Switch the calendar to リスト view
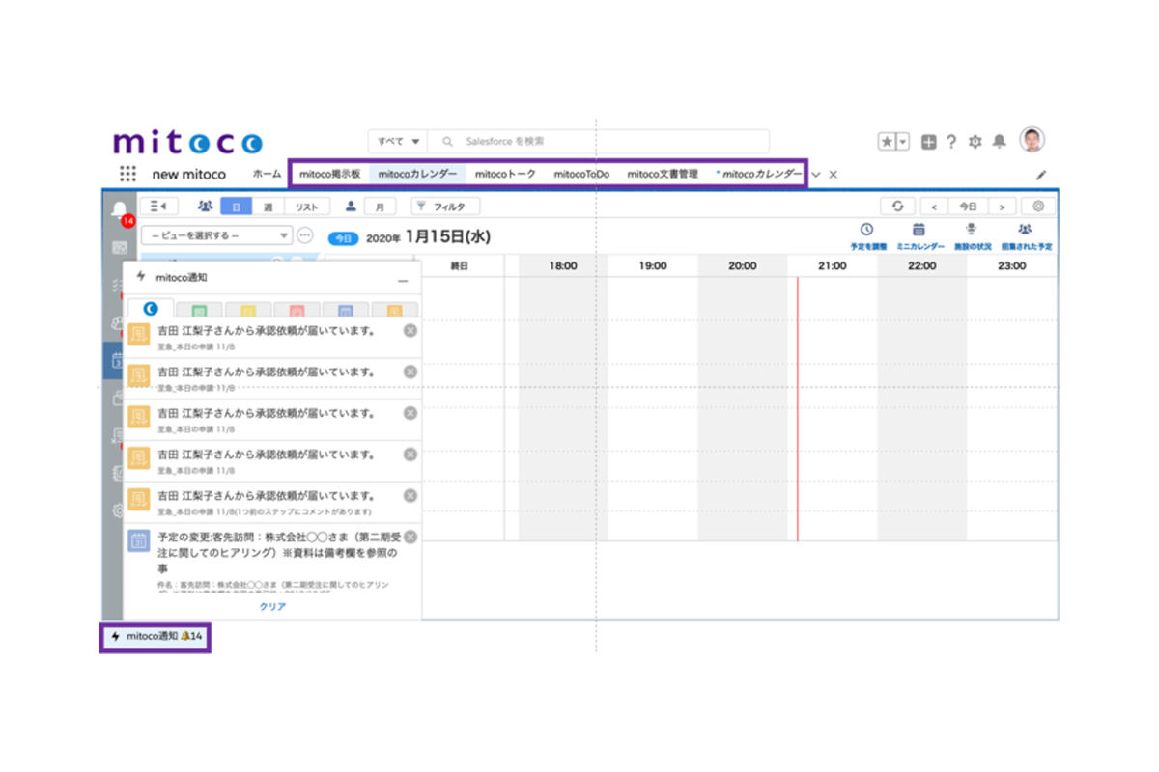Image resolution: width=1159 pixels, height=772 pixels. (306, 207)
